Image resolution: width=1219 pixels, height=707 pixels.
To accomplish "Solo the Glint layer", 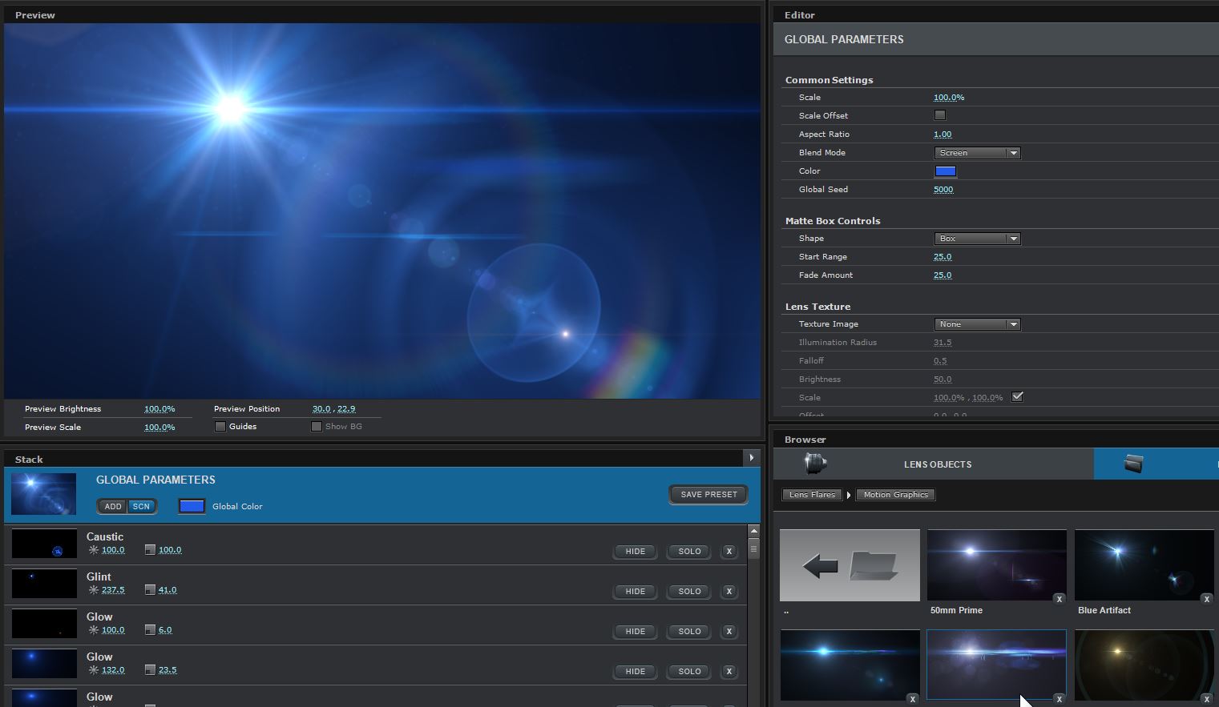I will 689,591.
